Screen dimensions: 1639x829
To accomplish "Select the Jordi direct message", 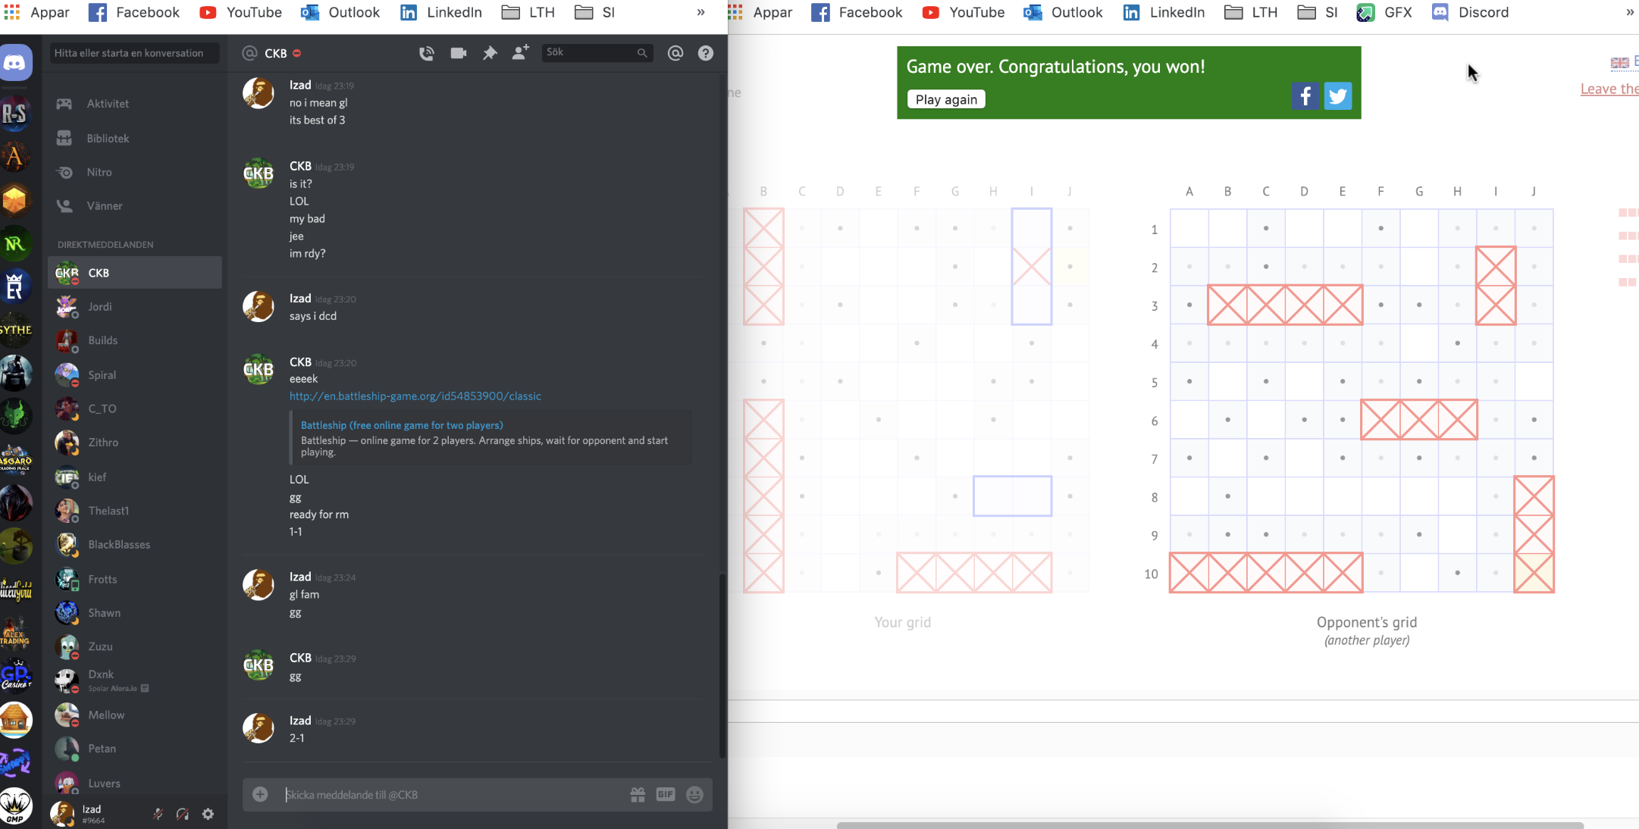I will click(x=99, y=306).
